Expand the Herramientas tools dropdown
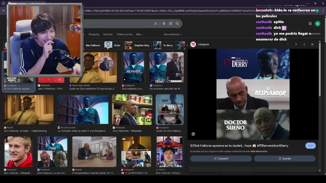 pos(173,34)
